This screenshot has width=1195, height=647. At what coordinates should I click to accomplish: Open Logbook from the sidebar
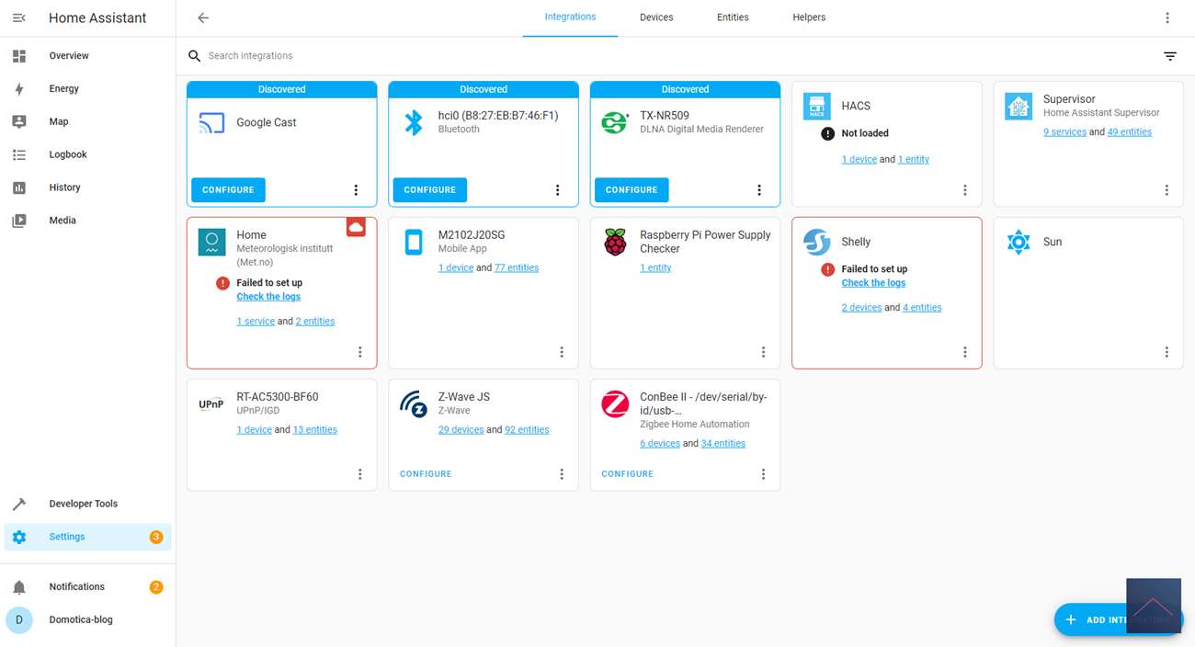tap(68, 154)
